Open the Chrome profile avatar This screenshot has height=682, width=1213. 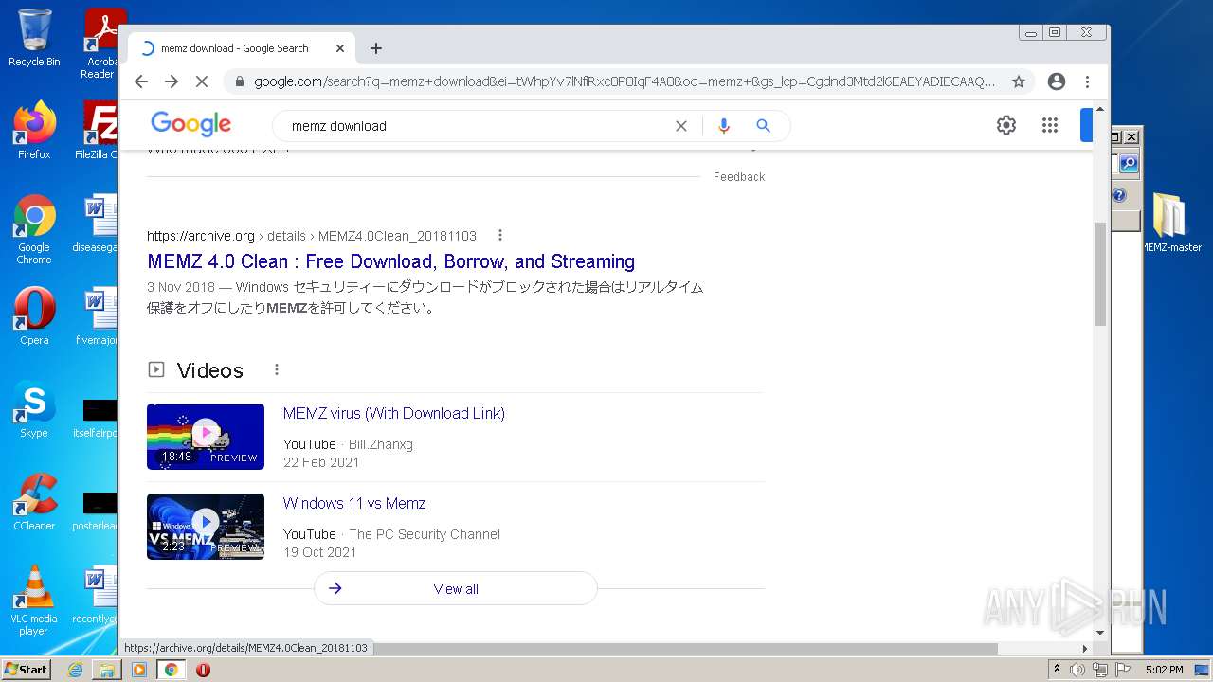pos(1057,81)
